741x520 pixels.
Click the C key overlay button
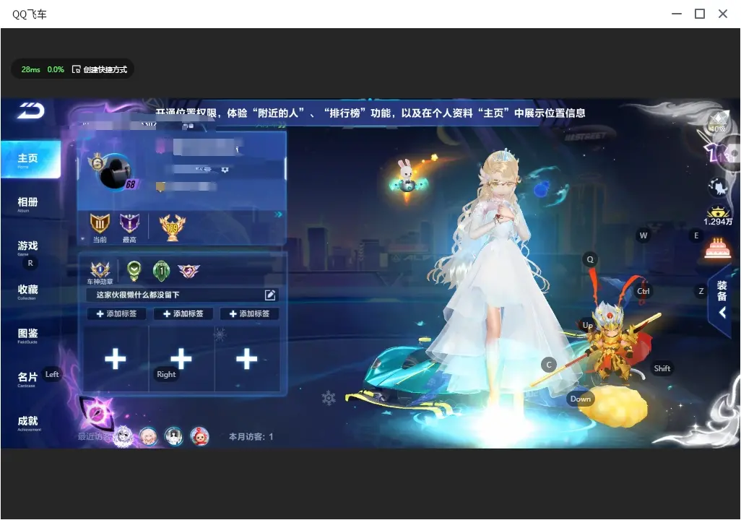pos(549,365)
